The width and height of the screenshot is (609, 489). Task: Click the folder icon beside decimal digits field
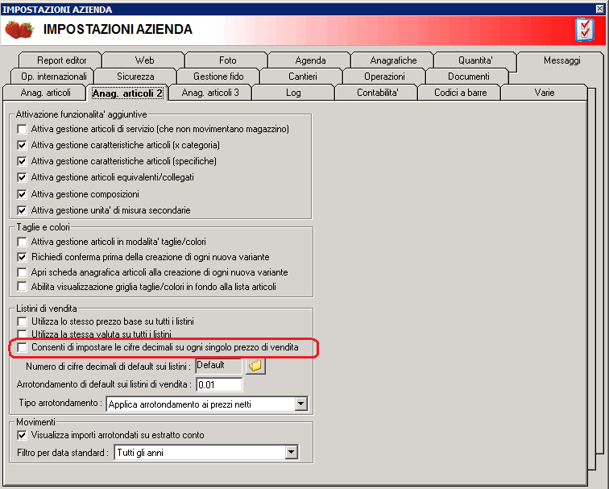click(255, 366)
